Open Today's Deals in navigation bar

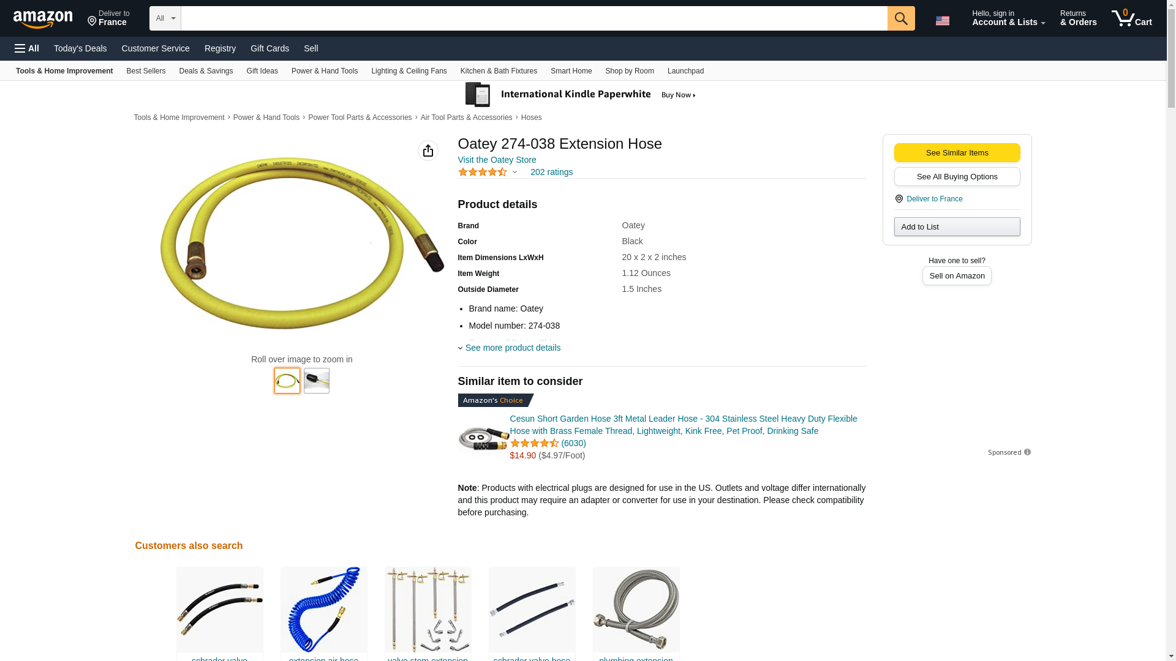[x=80, y=48]
